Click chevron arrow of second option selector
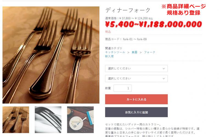 click(164, 79)
